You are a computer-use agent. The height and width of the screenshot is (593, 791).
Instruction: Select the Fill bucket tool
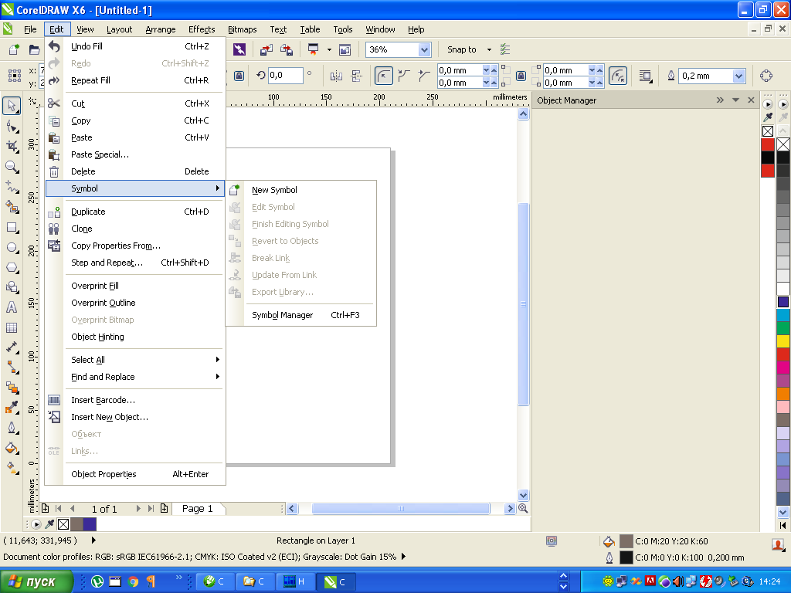(x=12, y=448)
